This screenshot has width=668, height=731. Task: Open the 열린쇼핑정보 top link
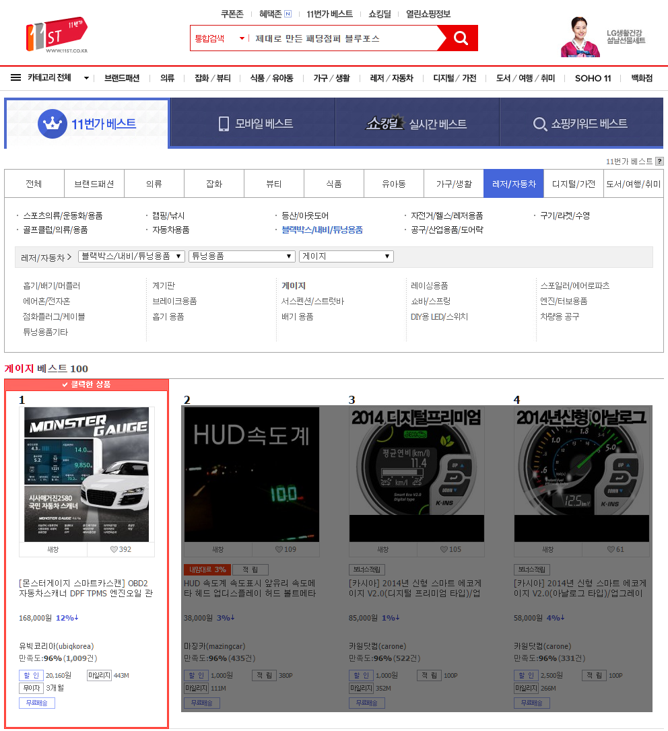428,14
